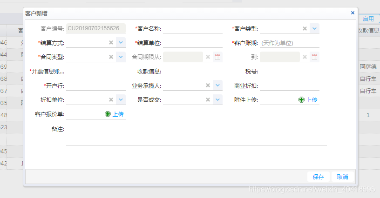Open calendar picker for 合同期限从 date
Viewport: 380px width, 198px height.
(217, 57)
